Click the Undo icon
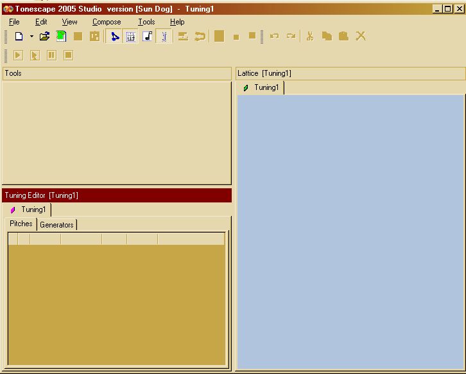 point(274,36)
